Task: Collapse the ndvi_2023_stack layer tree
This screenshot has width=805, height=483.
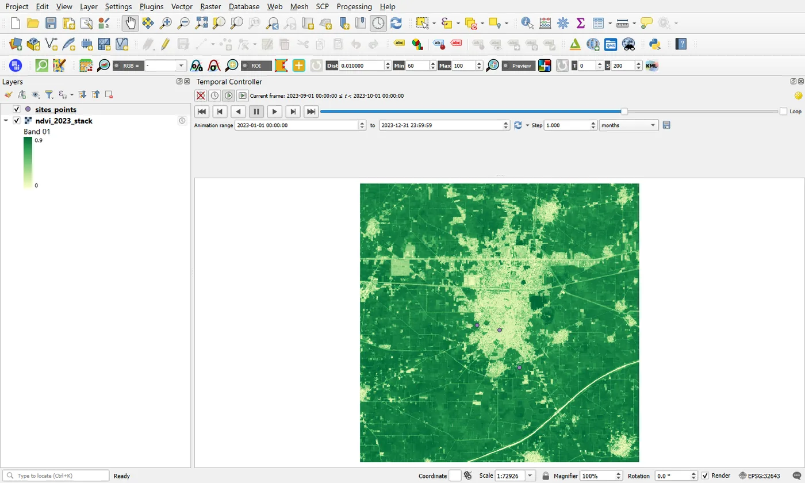Action: [6, 121]
